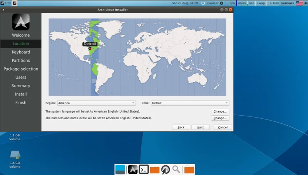
Task: Click the US flag keyboard layout indicator
Action: pos(300,3)
